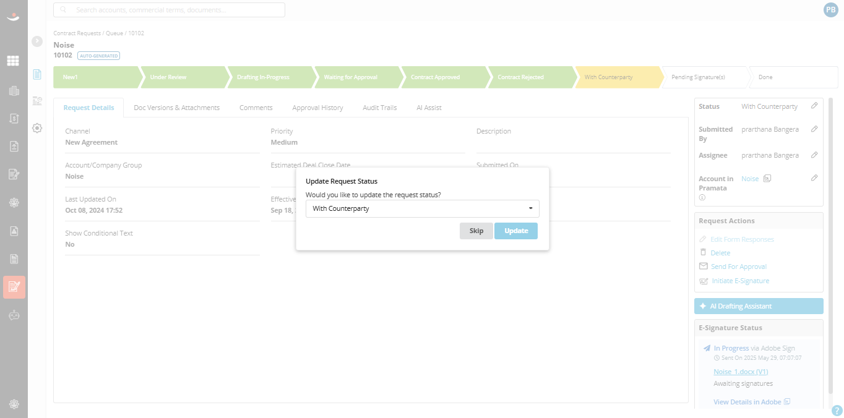This screenshot has height=418, width=844.
Task: Open Noise account external link icon
Action: [767, 179]
